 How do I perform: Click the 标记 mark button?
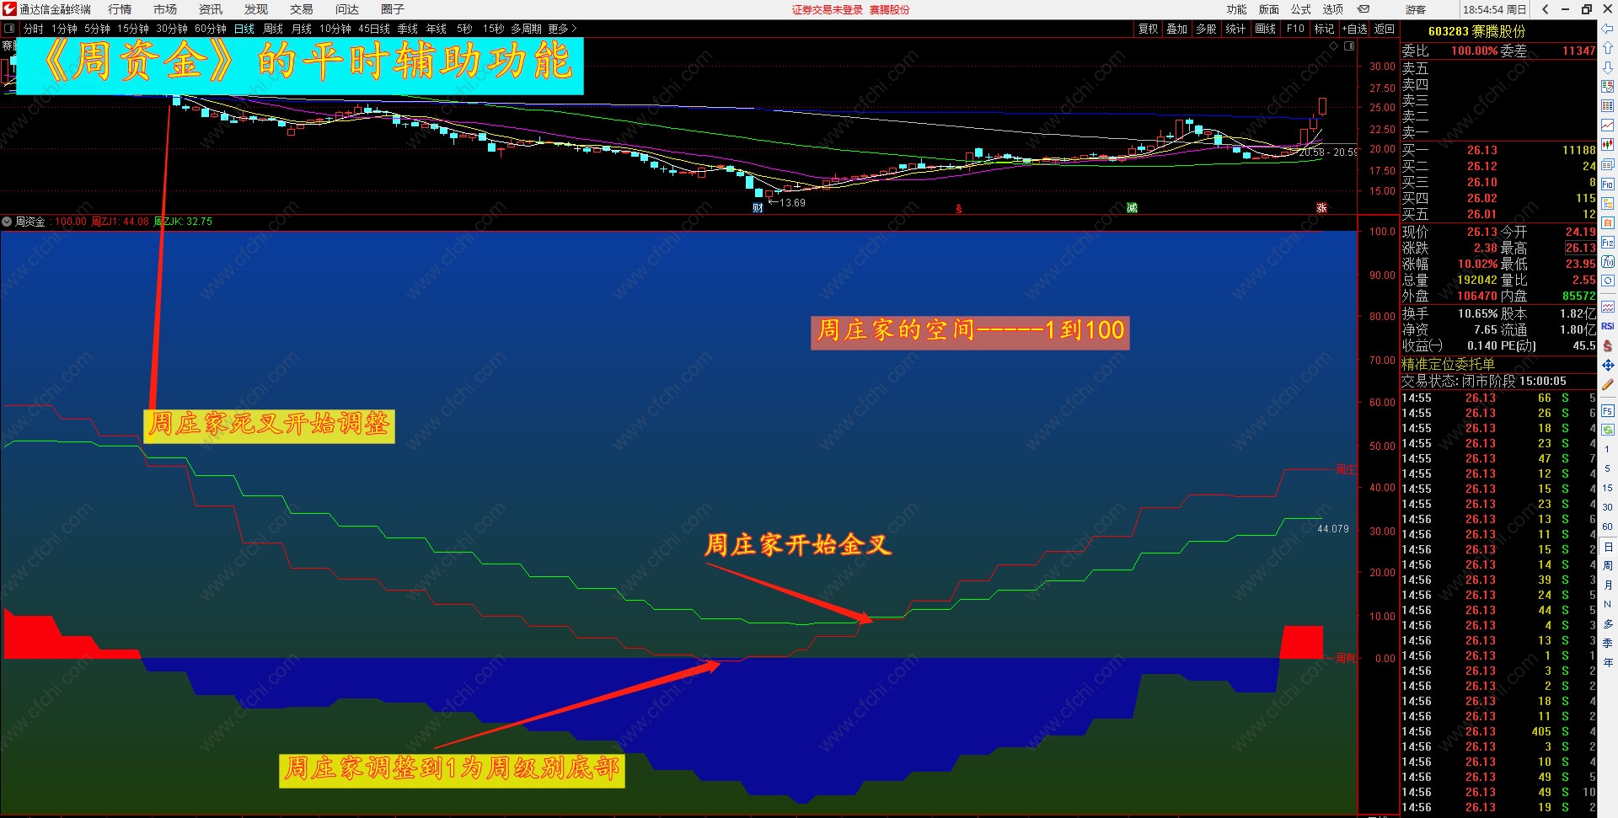(x=1324, y=29)
